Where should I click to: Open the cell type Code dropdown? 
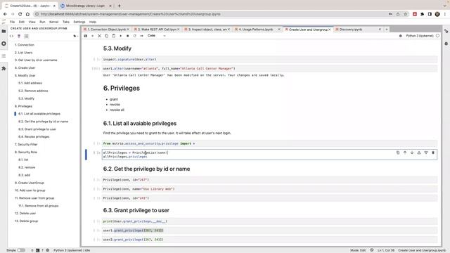[x=156, y=36]
